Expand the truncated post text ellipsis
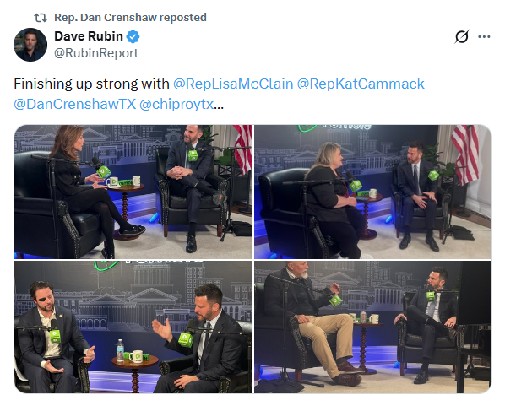Viewport: 505px width, 395px height. pos(219,105)
